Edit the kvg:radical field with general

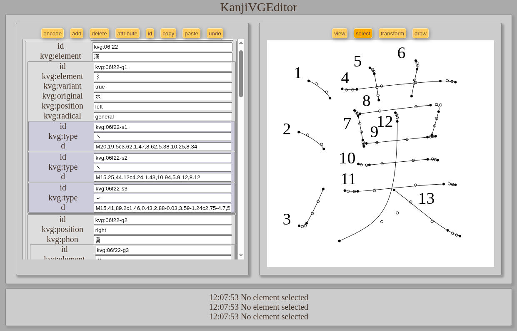163,116
